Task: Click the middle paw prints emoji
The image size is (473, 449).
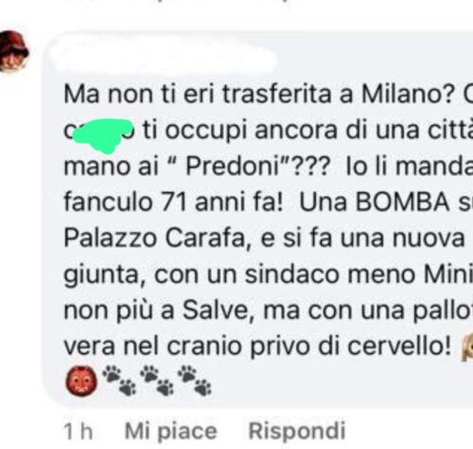Action: click(157, 380)
